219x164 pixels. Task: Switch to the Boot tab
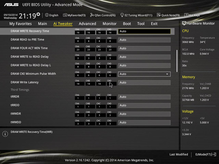click(x=127, y=24)
